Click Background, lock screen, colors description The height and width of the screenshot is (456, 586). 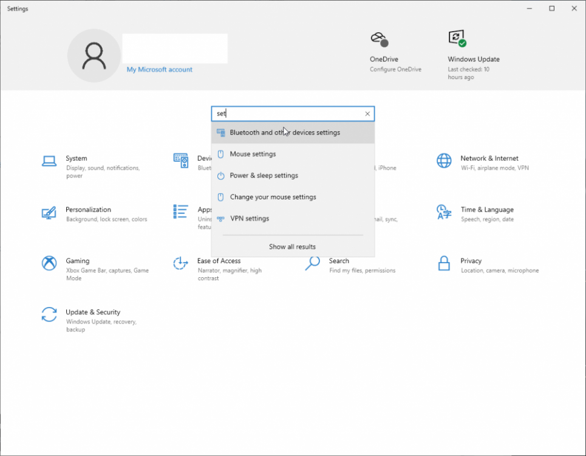click(x=106, y=219)
